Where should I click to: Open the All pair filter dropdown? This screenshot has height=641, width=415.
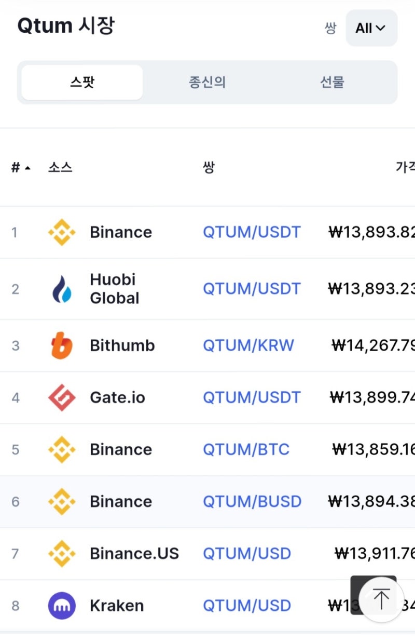[371, 28]
